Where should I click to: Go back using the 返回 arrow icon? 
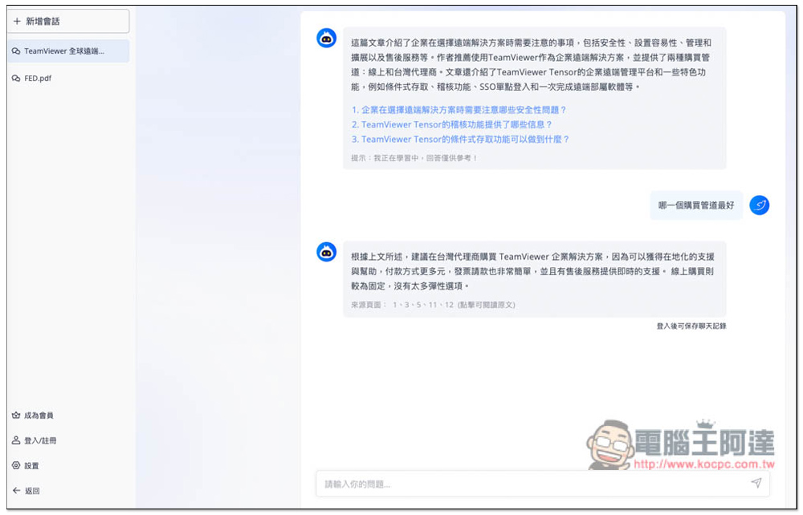coord(16,490)
